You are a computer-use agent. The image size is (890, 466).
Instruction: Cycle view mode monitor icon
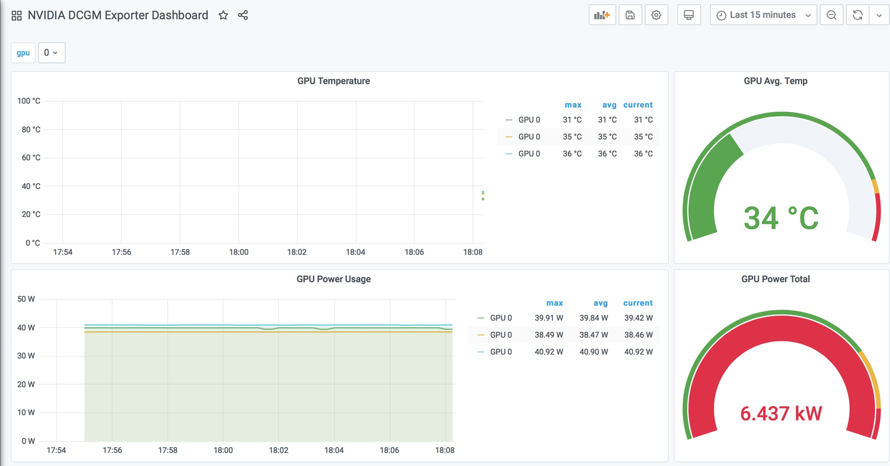[689, 15]
